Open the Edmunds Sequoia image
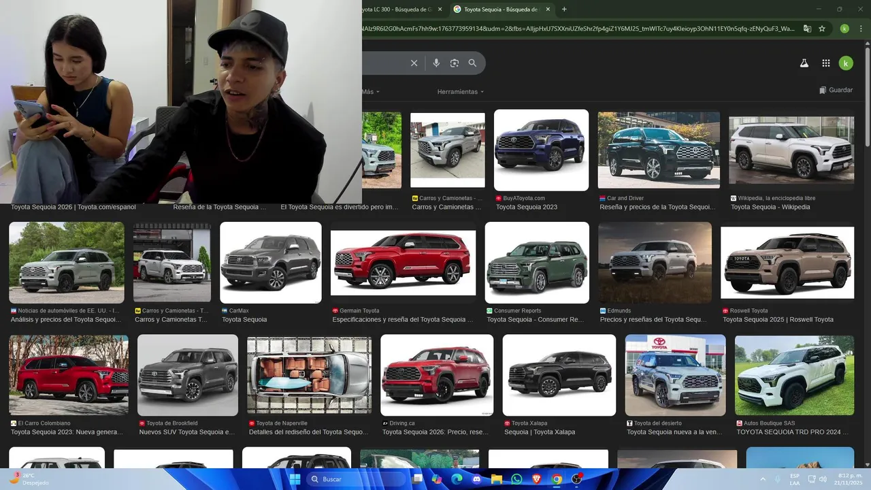The height and width of the screenshot is (490, 871). 655,263
